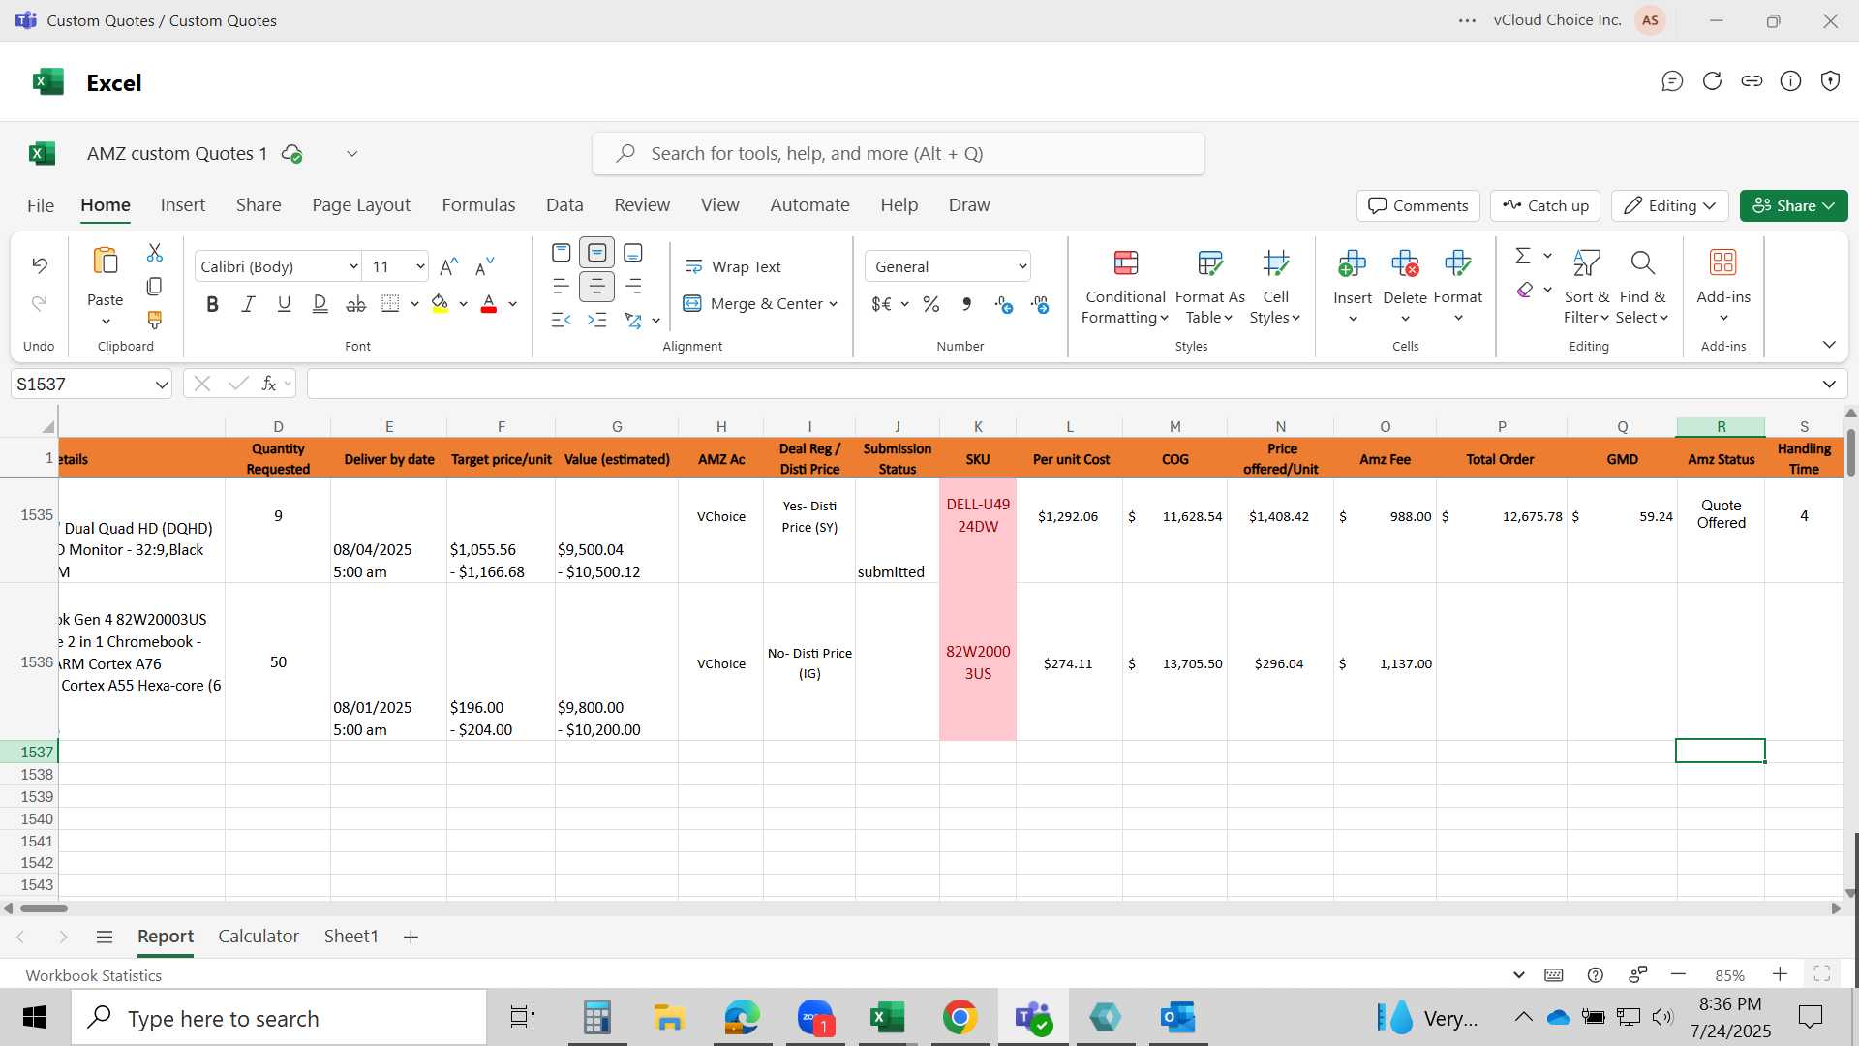Screen dimensions: 1859x1046
Task: Switch to the Insert ribbon tab
Action: 183,205
